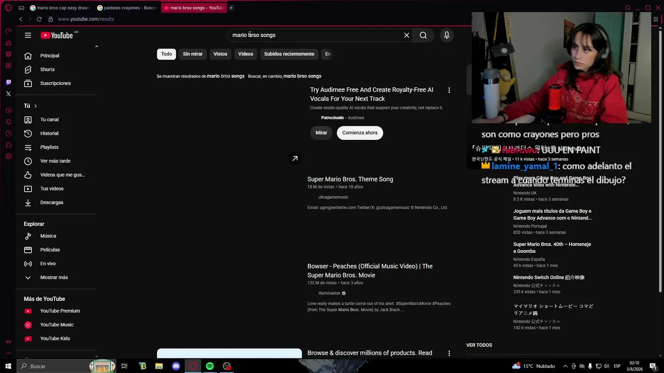The width and height of the screenshot is (664, 373).
Task: Open Bowser - Peaches music video title
Action: (370, 270)
